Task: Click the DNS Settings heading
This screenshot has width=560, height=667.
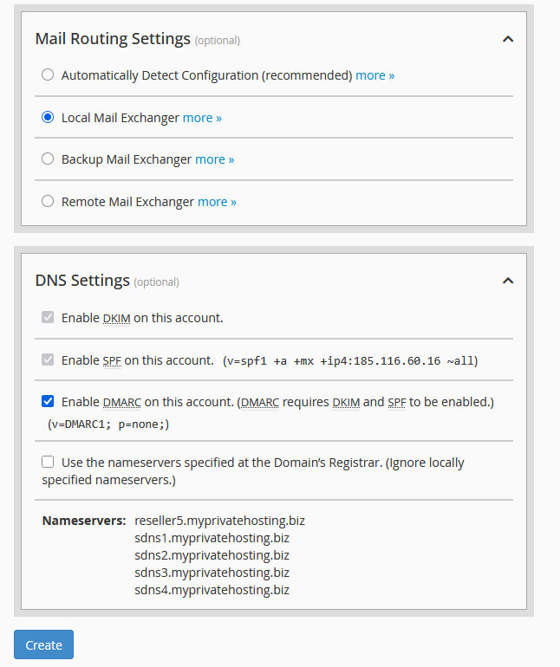Action: (82, 281)
